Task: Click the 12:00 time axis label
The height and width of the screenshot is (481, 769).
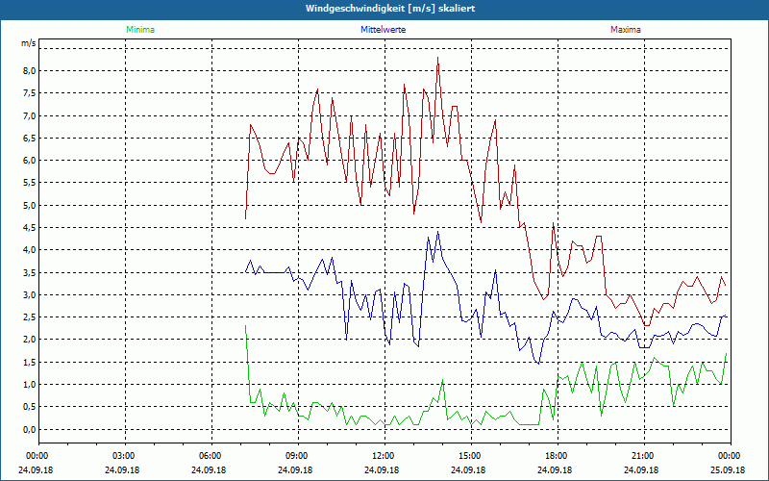Action: [382, 456]
